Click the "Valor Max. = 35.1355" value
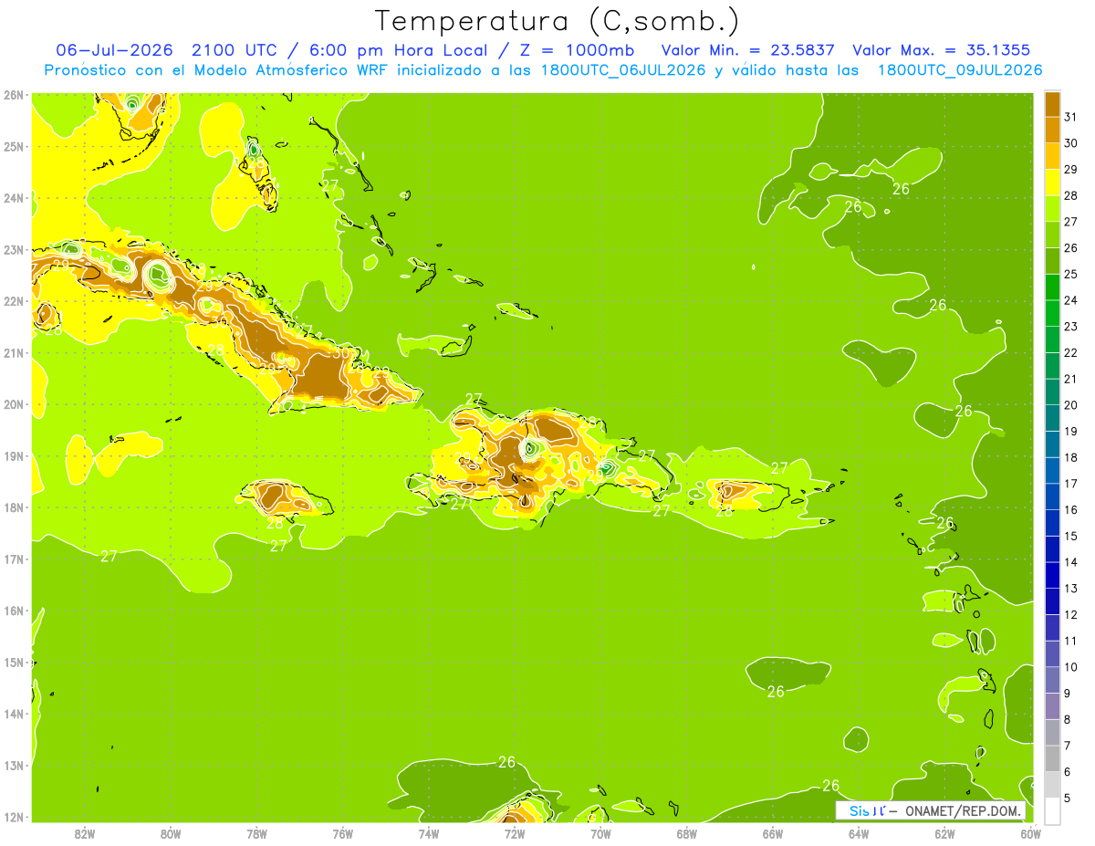This screenshot has width=1095, height=846. (941, 50)
